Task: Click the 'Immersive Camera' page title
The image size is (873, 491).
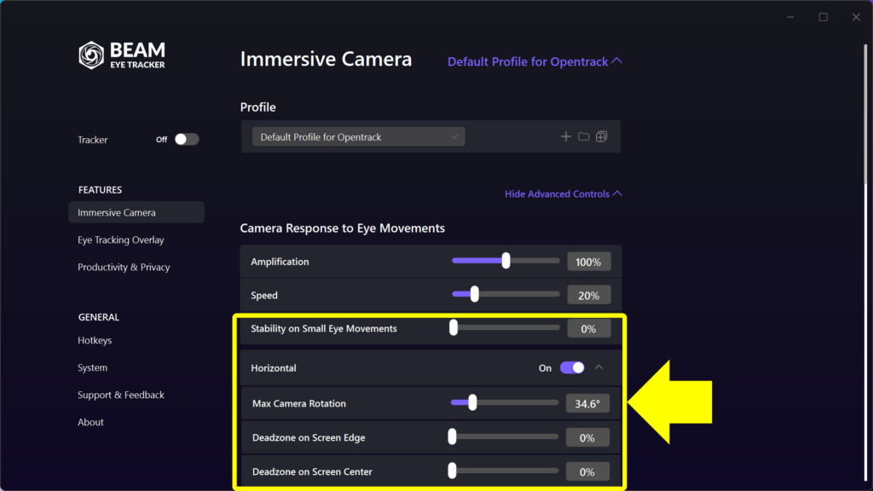Action: (x=327, y=59)
